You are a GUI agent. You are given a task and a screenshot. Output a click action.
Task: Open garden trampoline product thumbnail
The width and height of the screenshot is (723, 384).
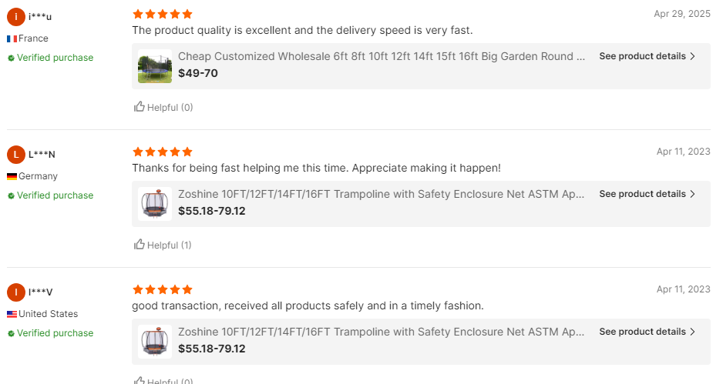pyautogui.click(x=155, y=66)
